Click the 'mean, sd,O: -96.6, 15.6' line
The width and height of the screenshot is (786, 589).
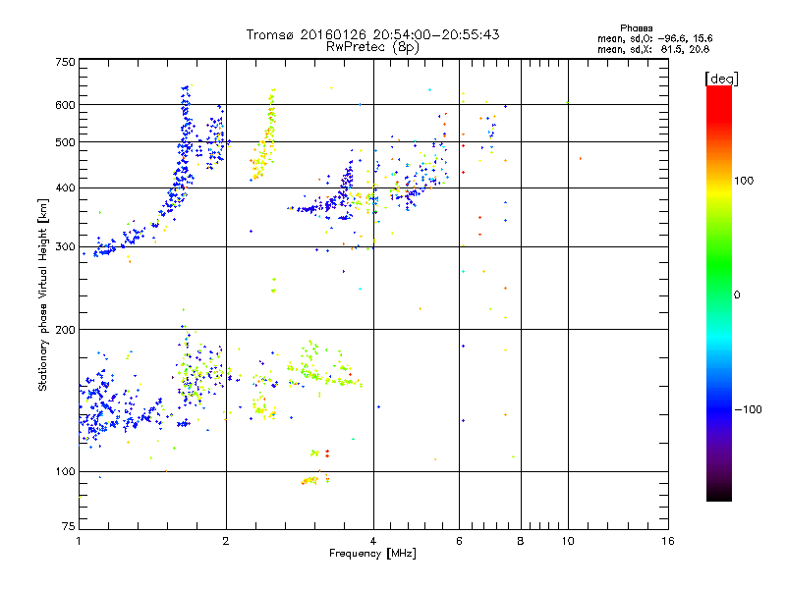[654, 38]
